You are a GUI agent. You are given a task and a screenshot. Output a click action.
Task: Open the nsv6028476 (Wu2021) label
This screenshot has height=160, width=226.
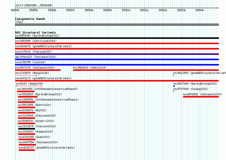[x=32, y=110]
